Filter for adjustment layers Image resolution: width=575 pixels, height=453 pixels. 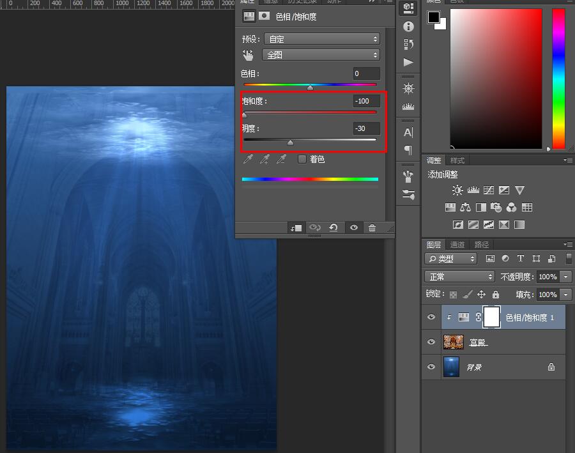tap(505, 258)
